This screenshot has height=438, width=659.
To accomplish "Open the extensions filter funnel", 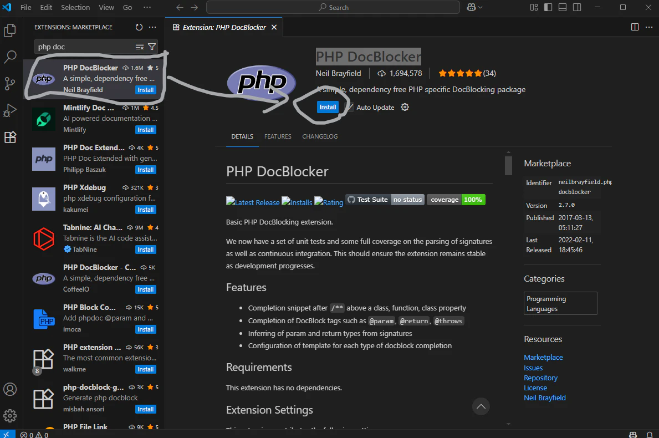I will coord(152,47).
